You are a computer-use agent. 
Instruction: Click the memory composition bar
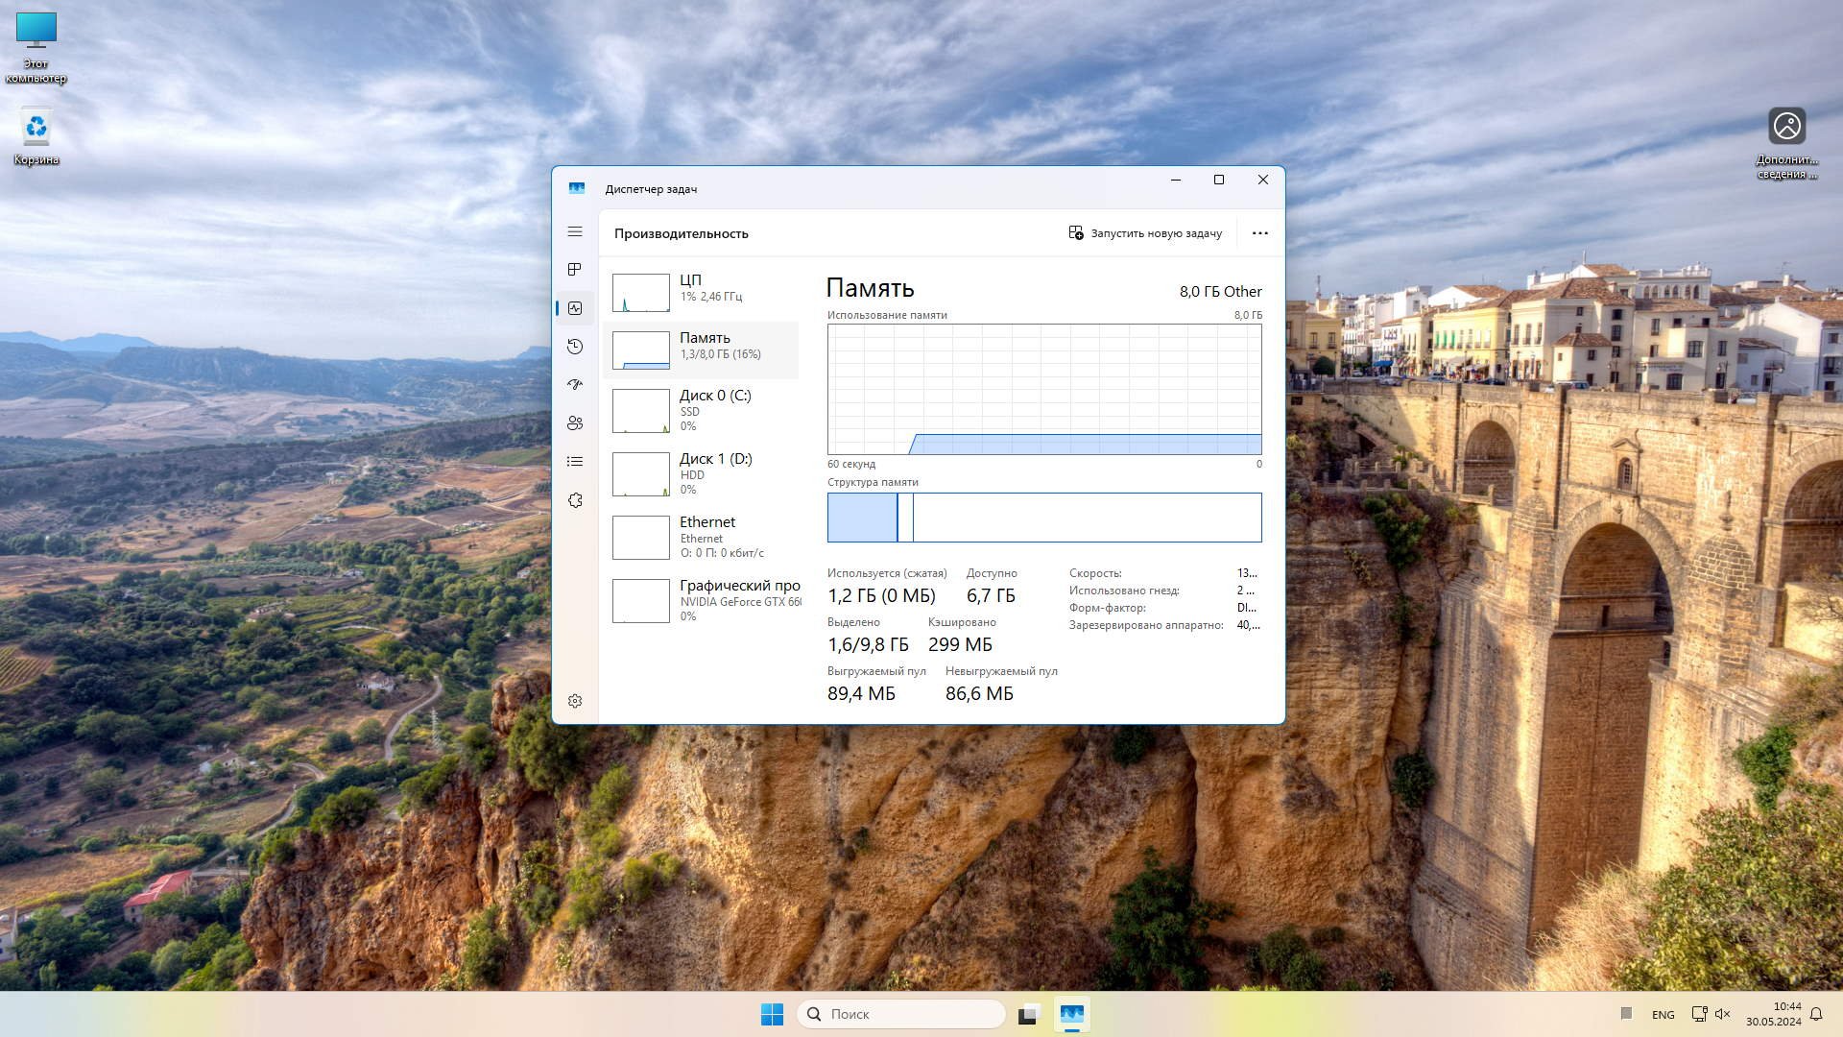point(1044,518)
